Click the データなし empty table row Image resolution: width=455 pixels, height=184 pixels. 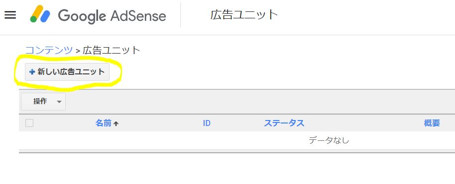pos(237,141)
